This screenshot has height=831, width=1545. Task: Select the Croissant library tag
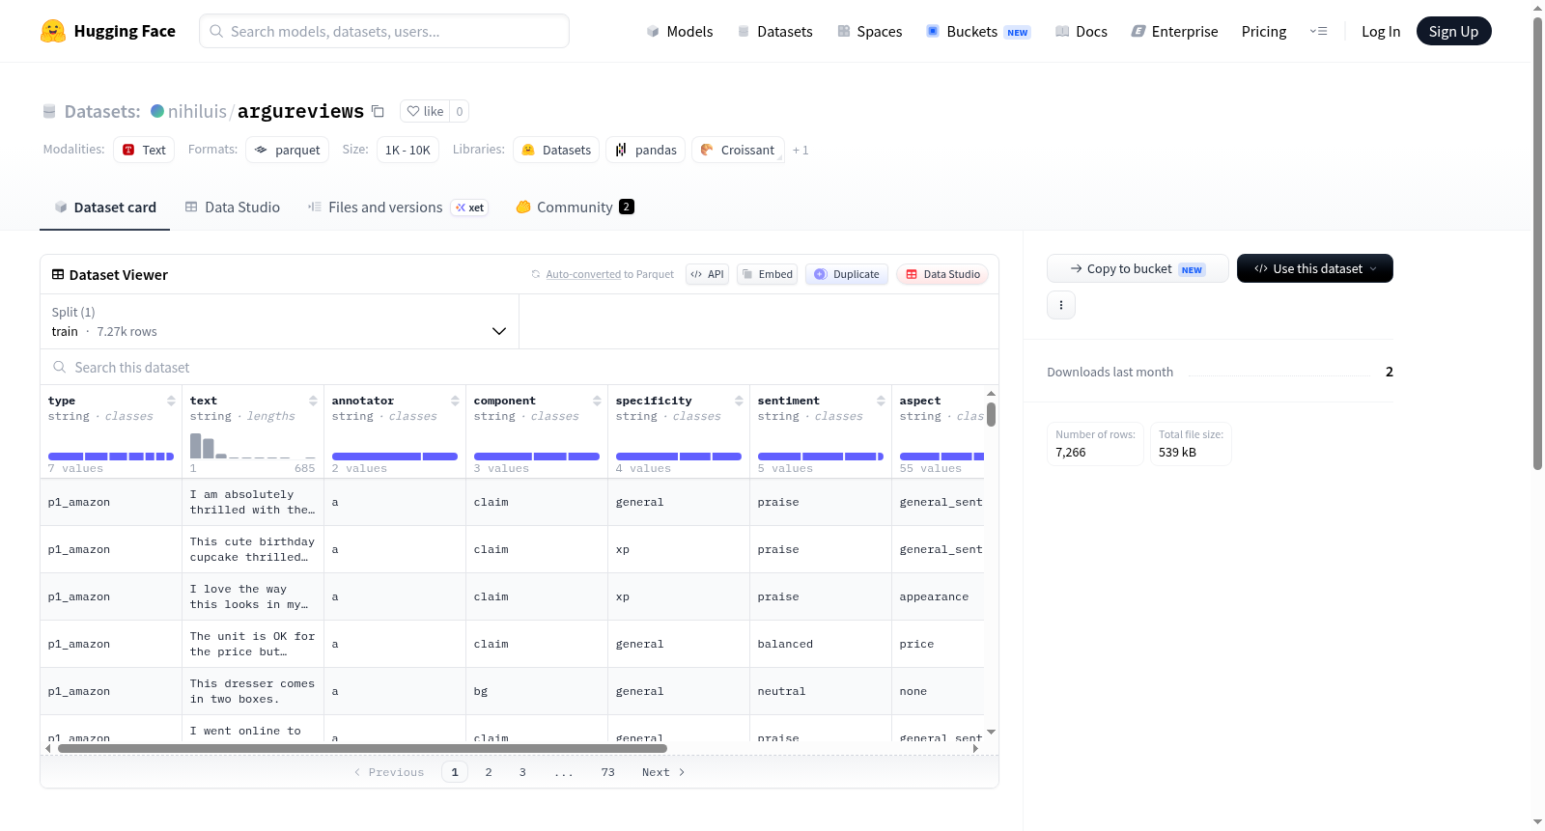(738, 150)
